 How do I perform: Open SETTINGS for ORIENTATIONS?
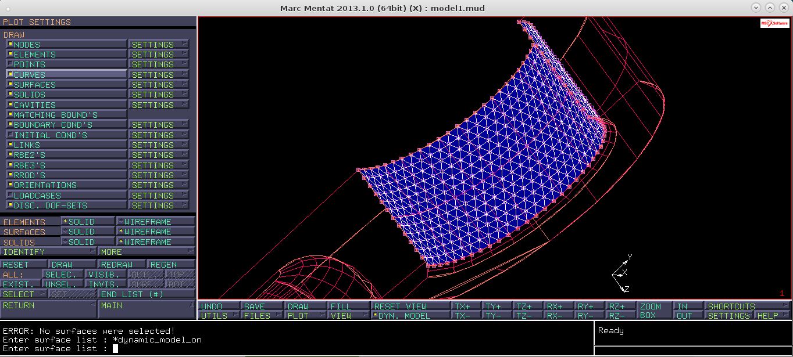159,185
